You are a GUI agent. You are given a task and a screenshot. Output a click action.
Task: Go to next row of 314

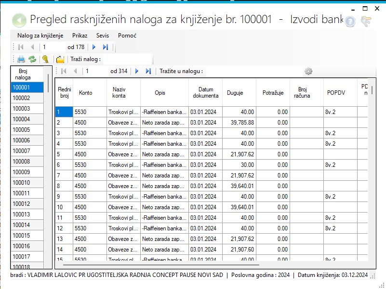[x=137, y=71]
